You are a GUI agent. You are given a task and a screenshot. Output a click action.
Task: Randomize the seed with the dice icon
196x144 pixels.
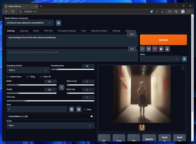72,109
